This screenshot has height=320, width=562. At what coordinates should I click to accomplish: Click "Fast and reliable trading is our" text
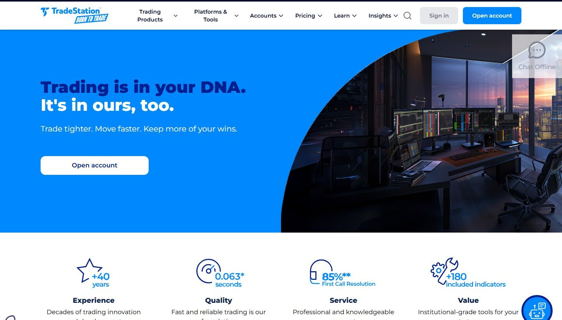[x=219, y=312]
